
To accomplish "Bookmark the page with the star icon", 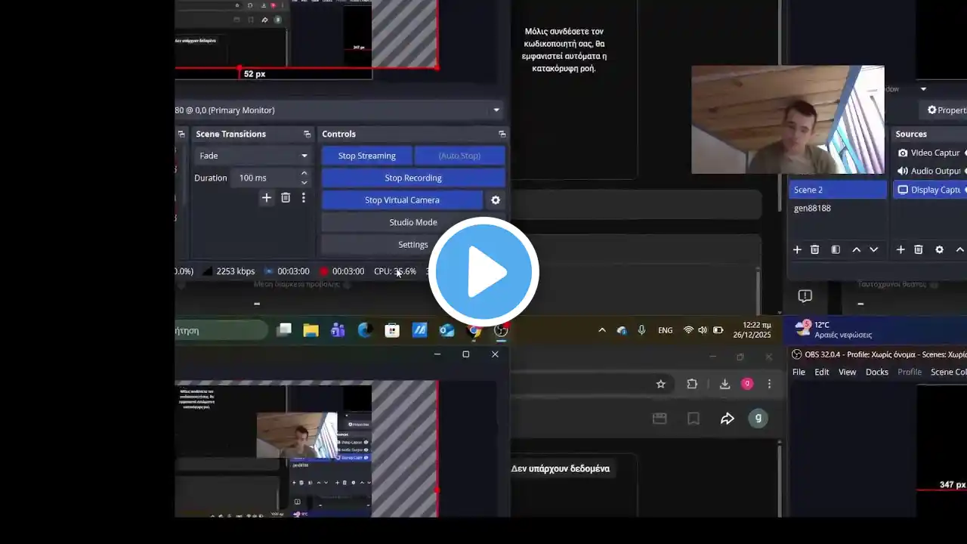I will click(x=661, y=384).
